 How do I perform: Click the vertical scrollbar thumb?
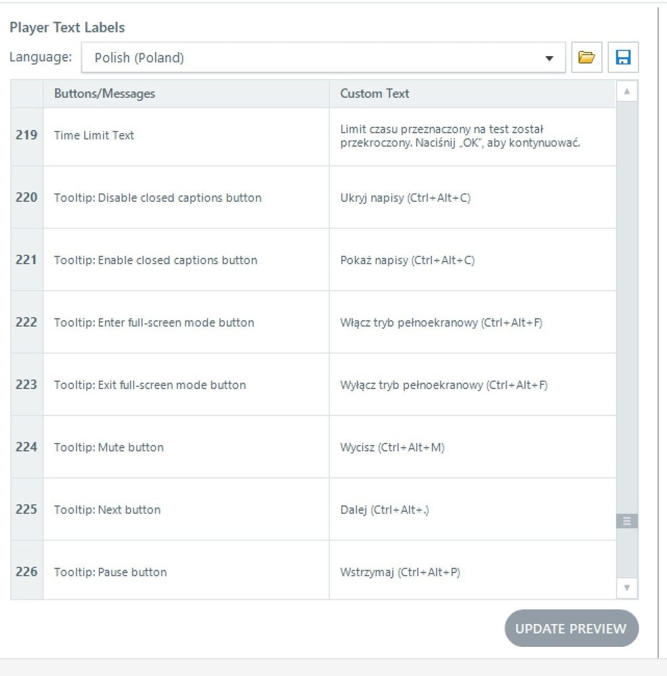[x=627, y=521]
